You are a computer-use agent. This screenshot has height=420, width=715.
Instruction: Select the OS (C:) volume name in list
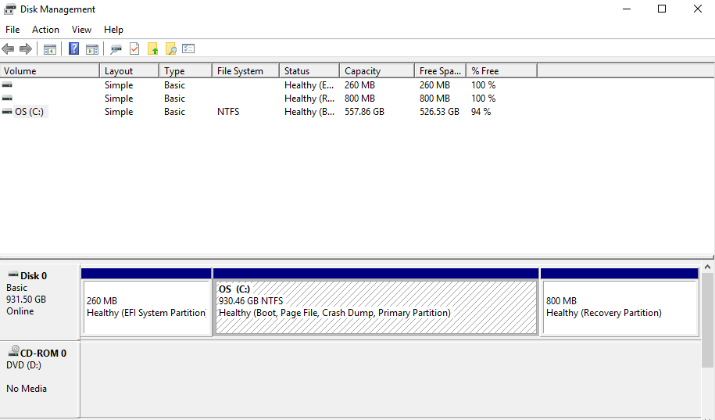(x=30, y=112)
